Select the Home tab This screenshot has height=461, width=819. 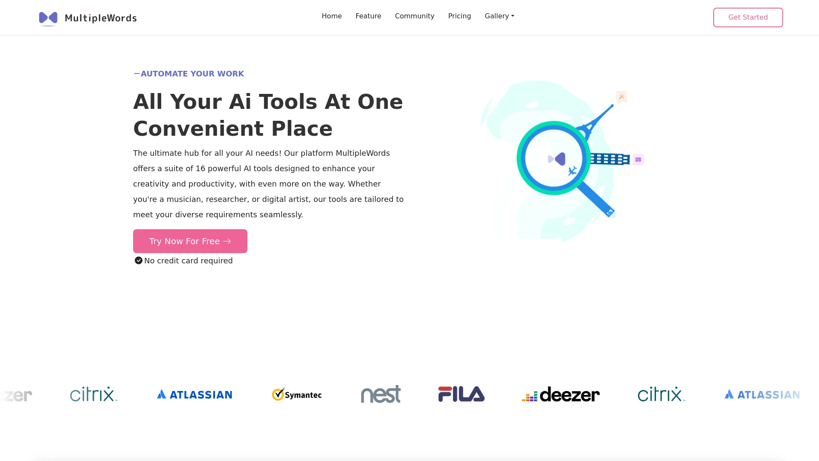331,16
